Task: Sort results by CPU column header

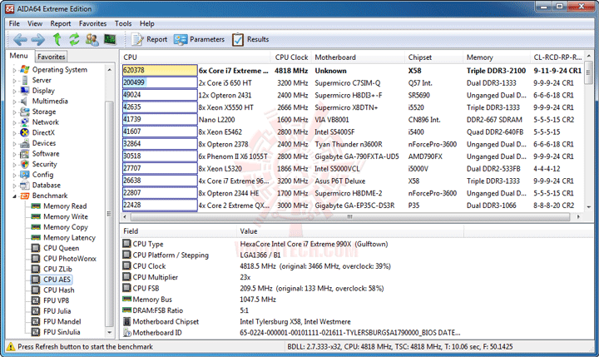Action: tap(196, 57)
